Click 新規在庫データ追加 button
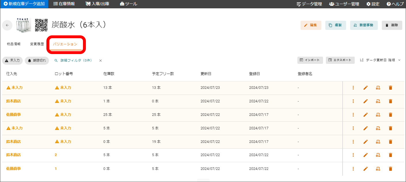 click(24, 4)
